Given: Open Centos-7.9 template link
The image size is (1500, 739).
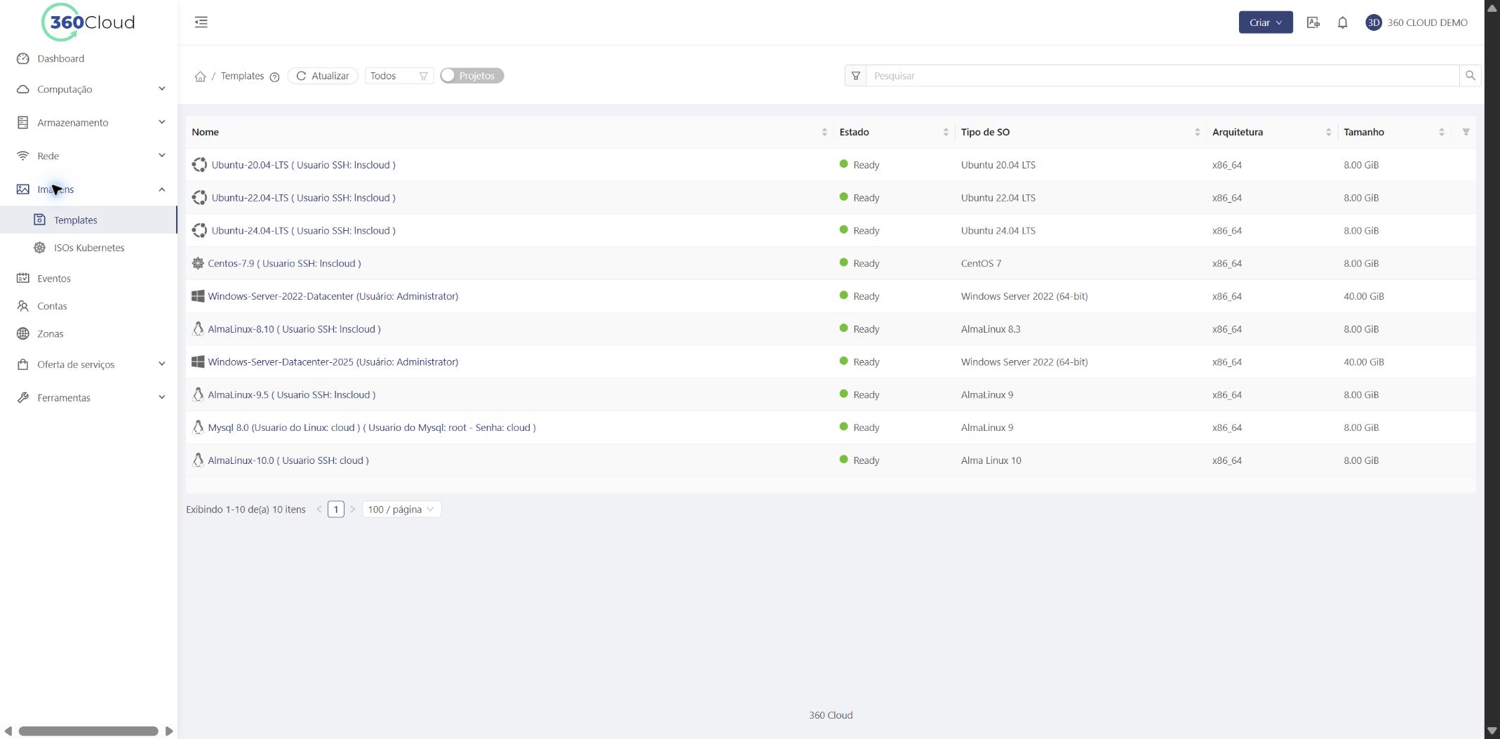Looking at the screenshot, I should coord(284,263).
